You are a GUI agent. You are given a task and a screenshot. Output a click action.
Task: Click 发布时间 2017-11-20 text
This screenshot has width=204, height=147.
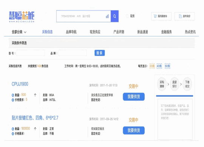103,85
